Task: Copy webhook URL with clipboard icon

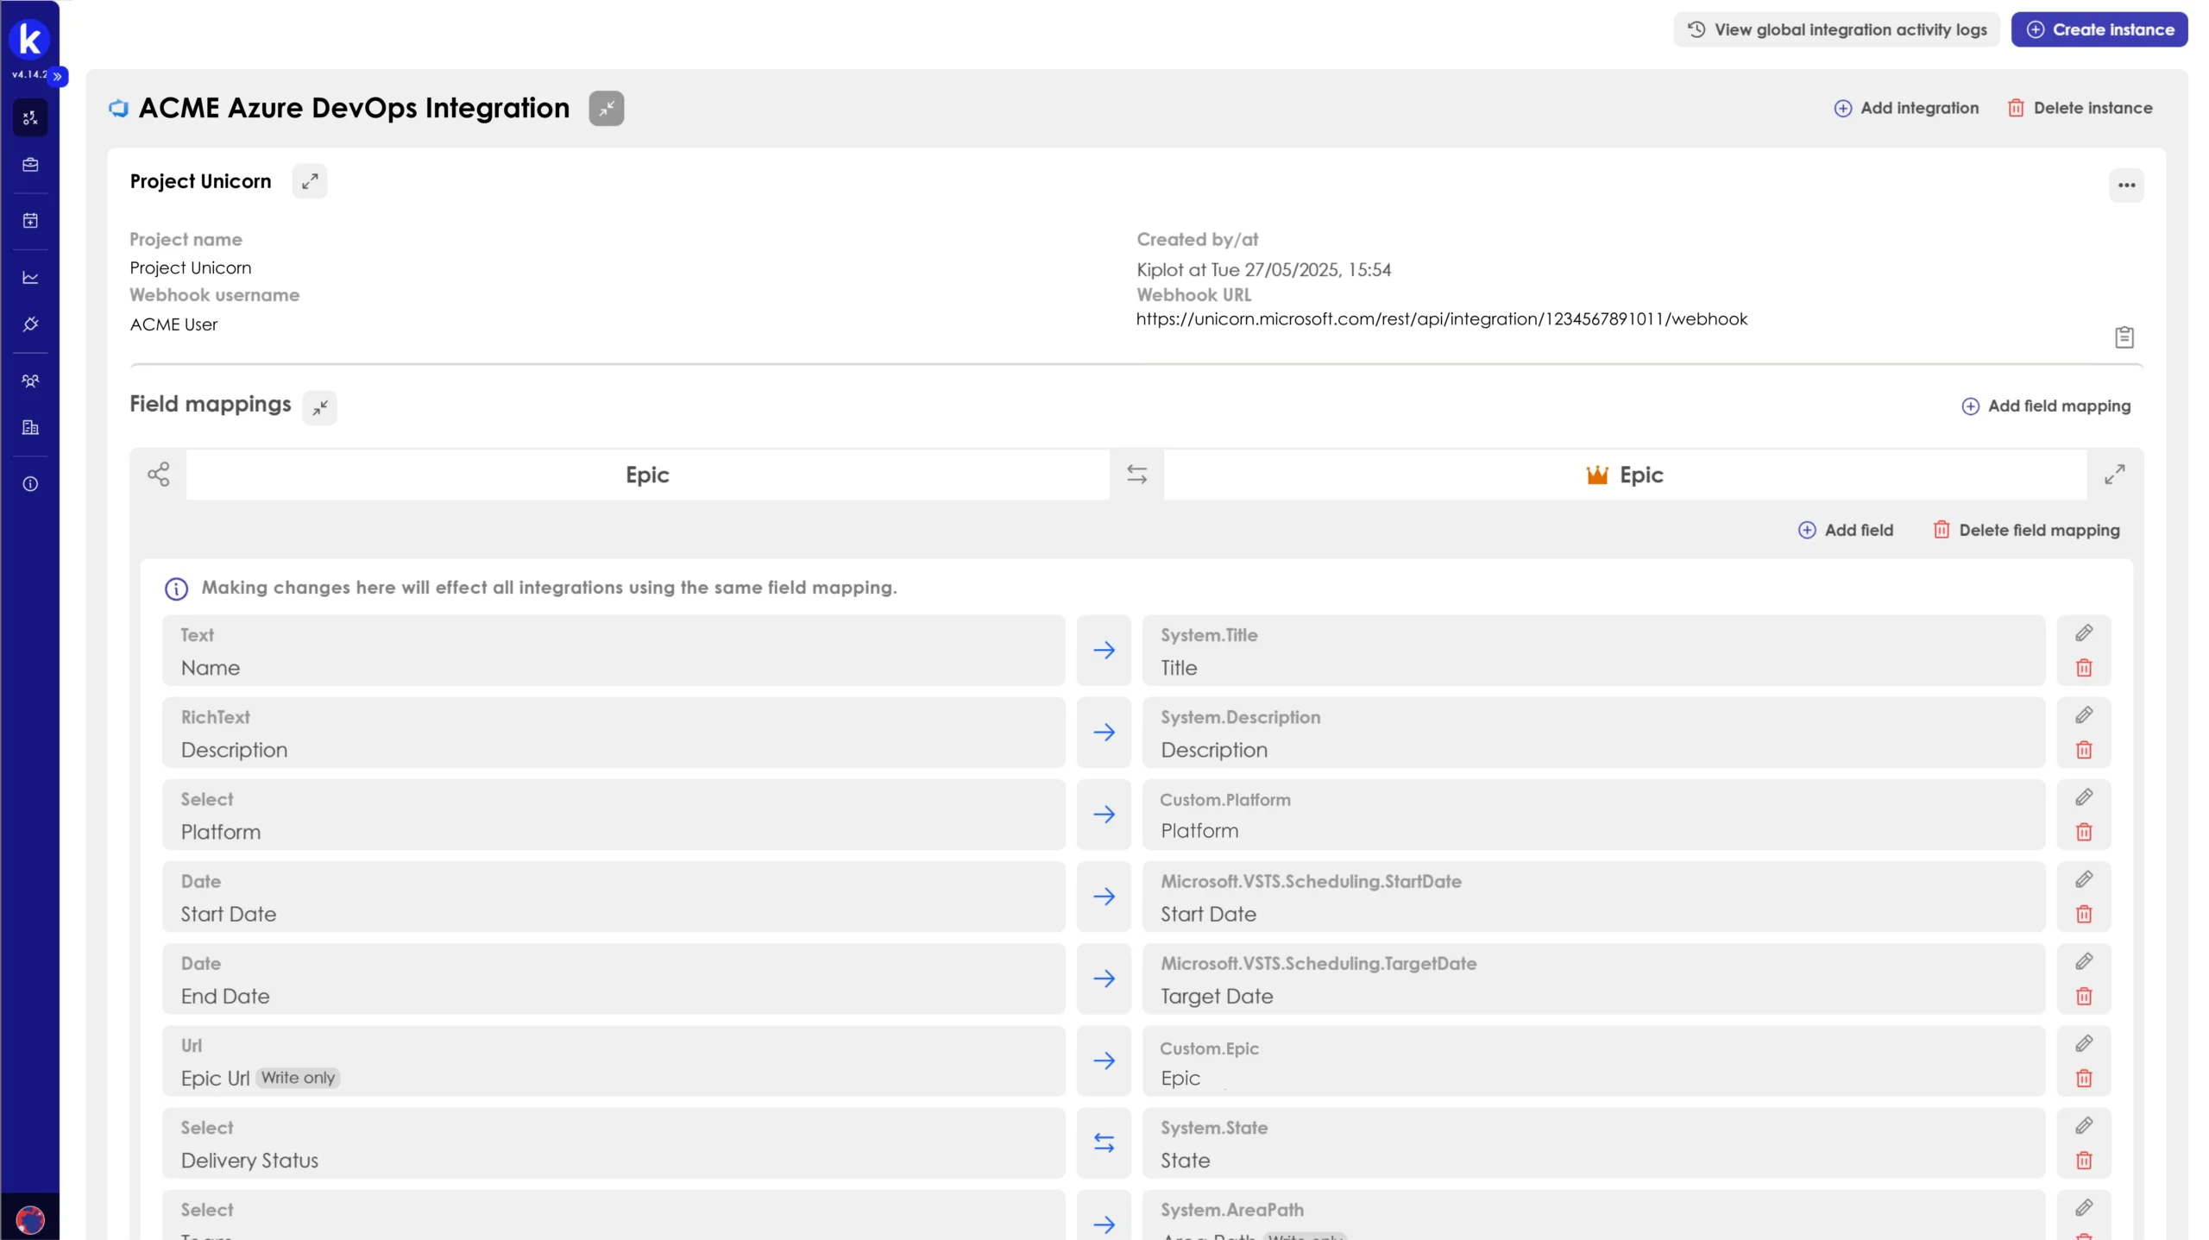Action: 2124,337
